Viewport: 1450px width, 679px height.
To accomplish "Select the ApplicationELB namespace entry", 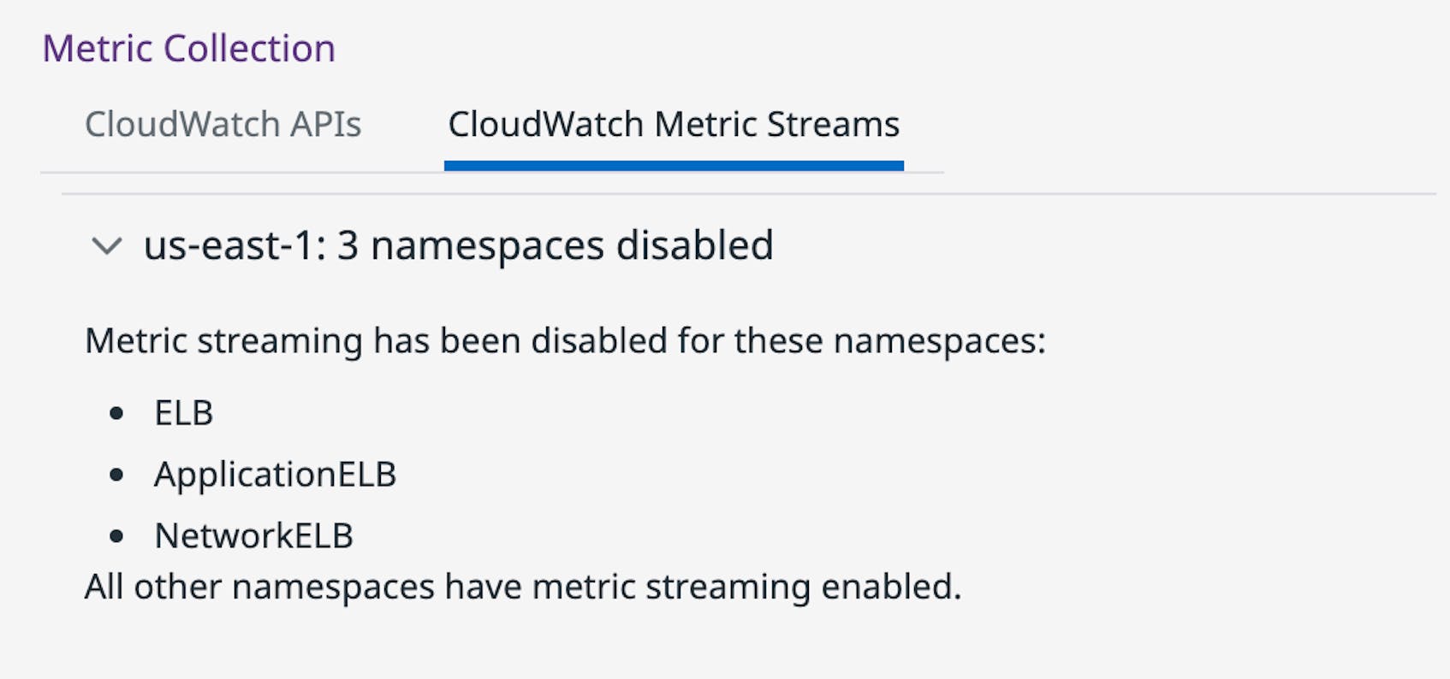I will [275, 474].
